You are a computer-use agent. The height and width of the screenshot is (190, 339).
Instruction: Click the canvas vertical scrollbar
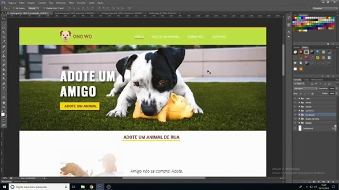[283, 60]
